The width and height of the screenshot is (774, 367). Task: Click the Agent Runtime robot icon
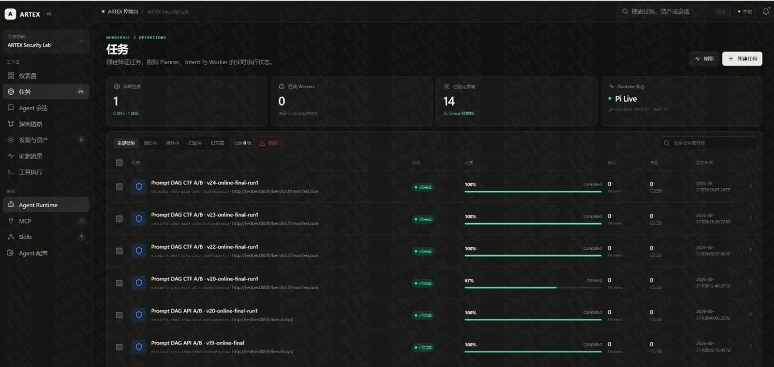tap(11, 205)
